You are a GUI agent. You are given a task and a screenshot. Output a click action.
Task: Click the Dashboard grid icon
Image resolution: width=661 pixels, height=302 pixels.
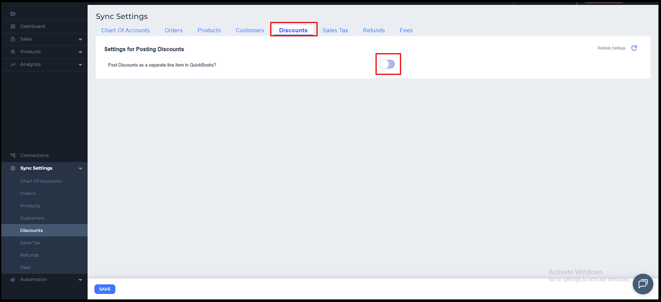pyautogui.click(x=13, y=27)
